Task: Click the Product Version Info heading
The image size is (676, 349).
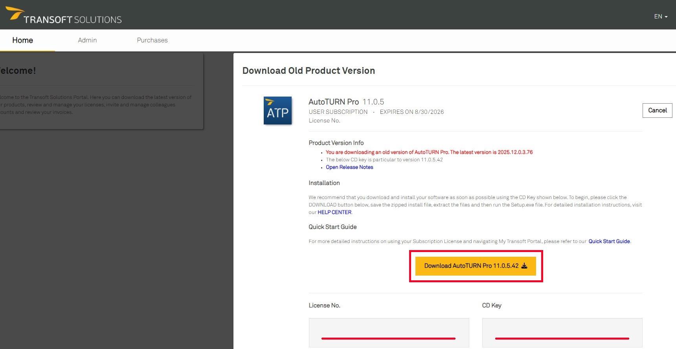Action: pyautogui.click(x=336, y=143)
